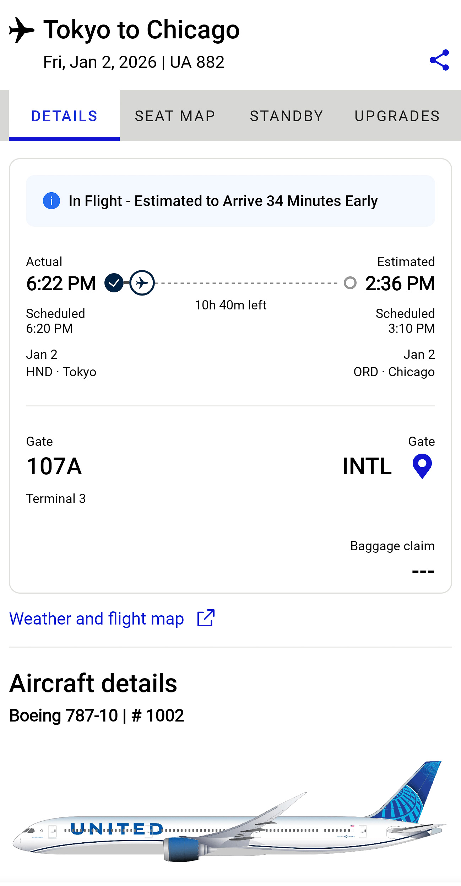The height and width of the screenshot is (886, 461).
Task: Click the INTL arrival gate label
Action: [367, 466]
